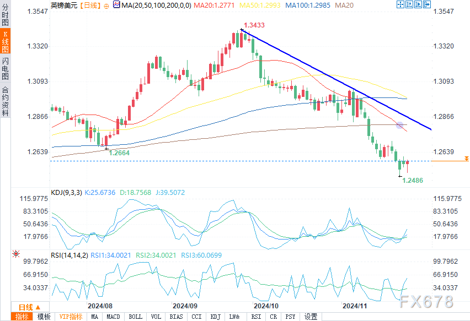Click the crosshair grid toolbar icon
Screen dimensions: 470x321
400,4
